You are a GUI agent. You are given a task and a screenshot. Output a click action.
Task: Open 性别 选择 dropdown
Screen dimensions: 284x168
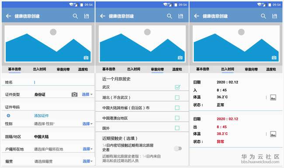pos(87,124)
